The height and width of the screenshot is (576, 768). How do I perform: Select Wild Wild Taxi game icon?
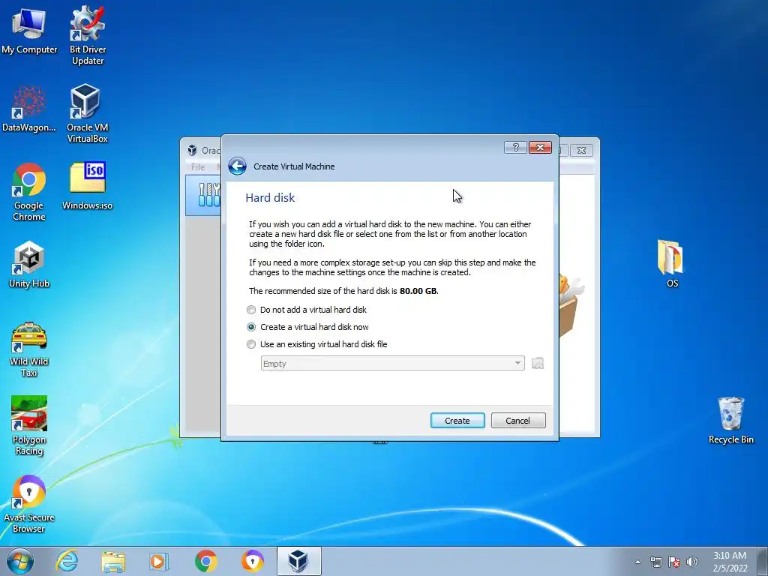(29, 349)
